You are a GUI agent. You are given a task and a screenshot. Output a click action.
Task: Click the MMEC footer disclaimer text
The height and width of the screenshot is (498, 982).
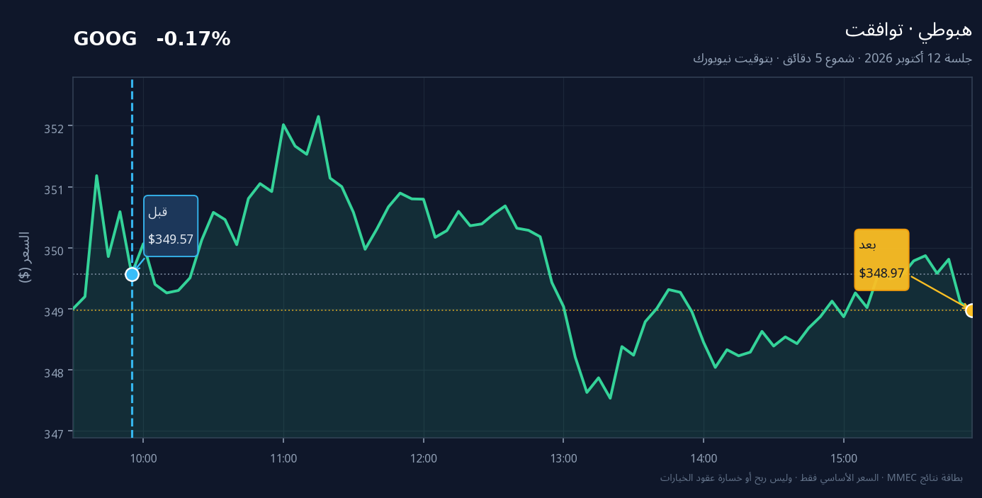click(811, 477)
